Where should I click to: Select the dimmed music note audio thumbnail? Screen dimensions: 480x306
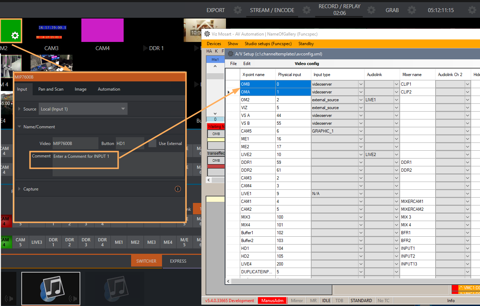(x=114, y=288)
